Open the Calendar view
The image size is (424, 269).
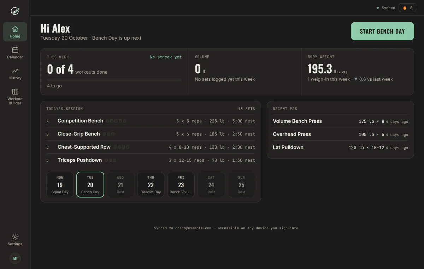pos(15,53)
